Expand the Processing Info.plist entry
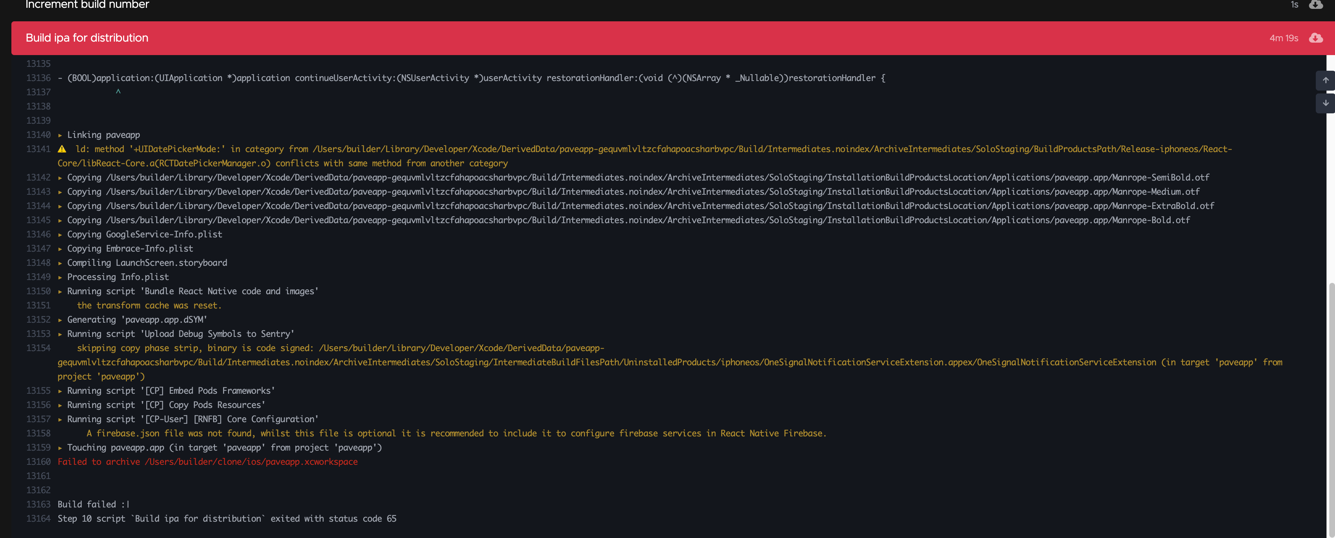This screenshot has width=1335, height=538. click(60, 278)
